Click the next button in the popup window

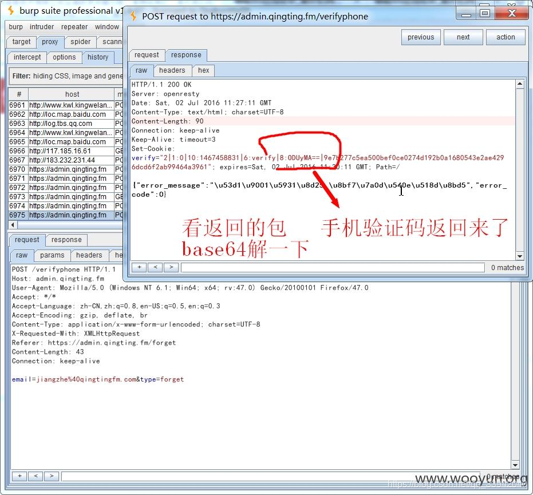point(463,37)
